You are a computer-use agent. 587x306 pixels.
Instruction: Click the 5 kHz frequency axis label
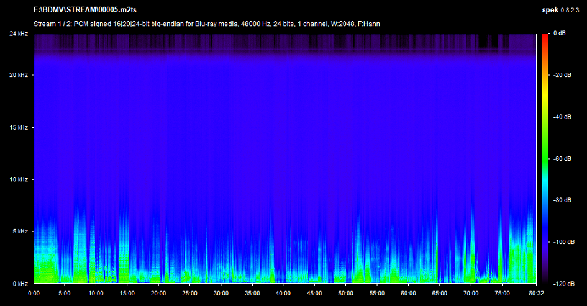tap(19, 232)
